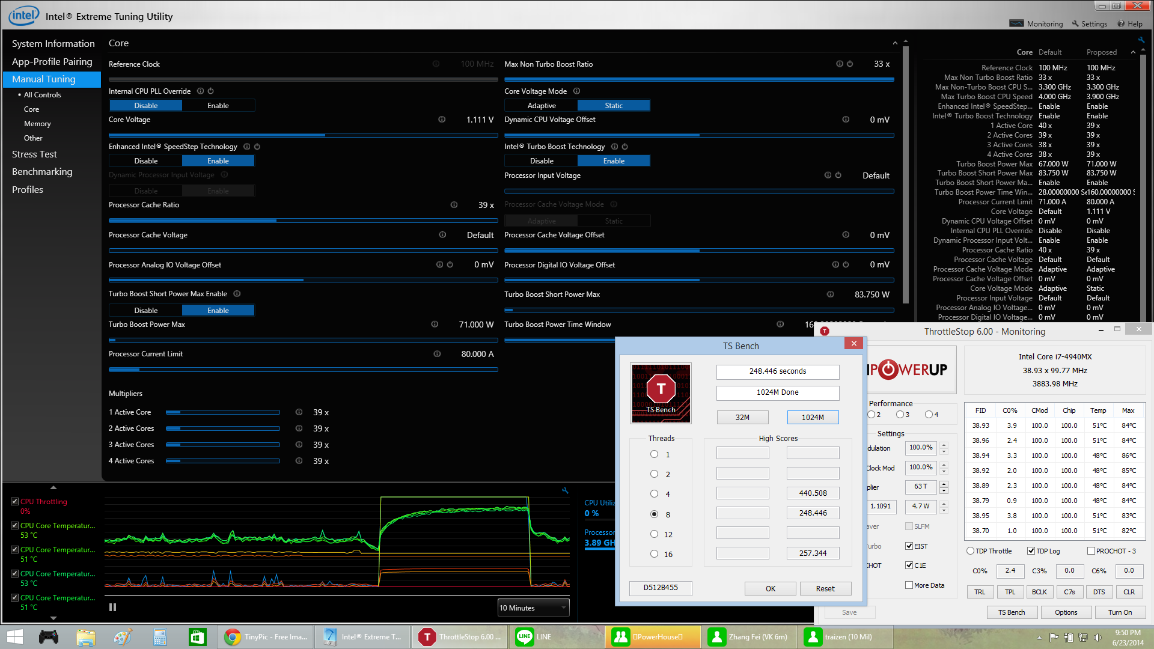Click the Reset button in TS Bench
The width and height of the screenshot is (1154, 649).
825,589
